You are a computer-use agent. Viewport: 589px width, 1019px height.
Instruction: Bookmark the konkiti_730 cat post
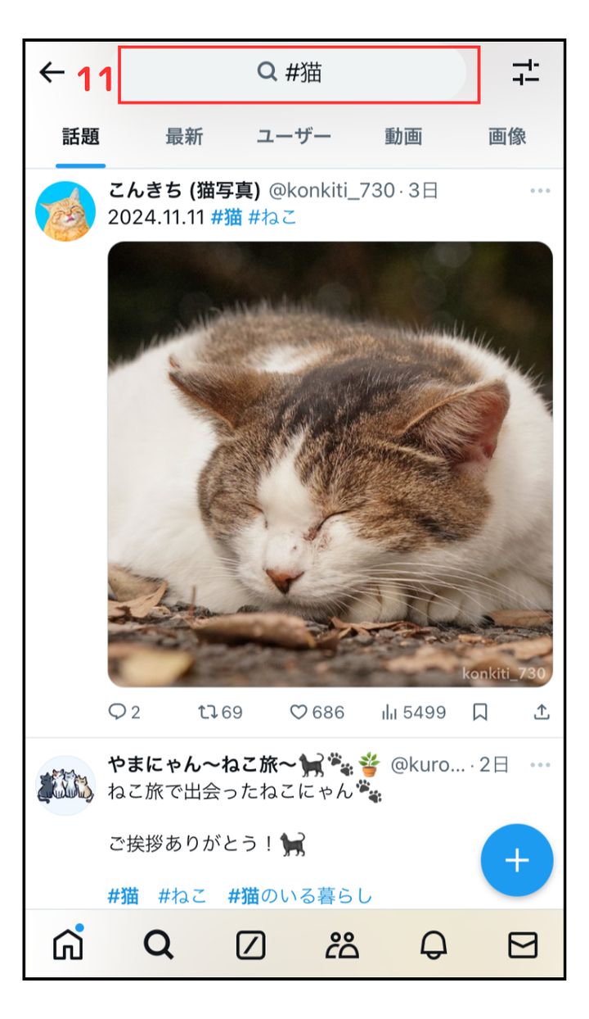click(x=480, y=713)
